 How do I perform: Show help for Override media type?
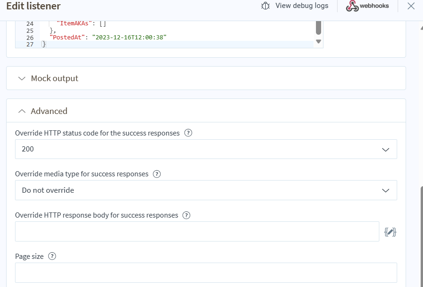[157, 174]
